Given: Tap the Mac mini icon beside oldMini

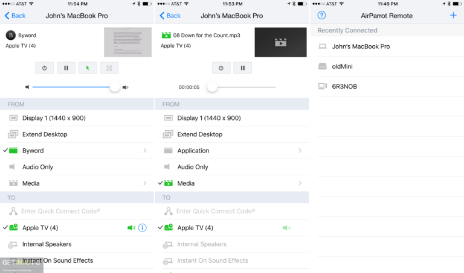Looking at the screenshot, I should (322, 66).
